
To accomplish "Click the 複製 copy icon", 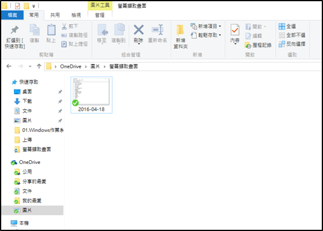I will click(34, 30).
